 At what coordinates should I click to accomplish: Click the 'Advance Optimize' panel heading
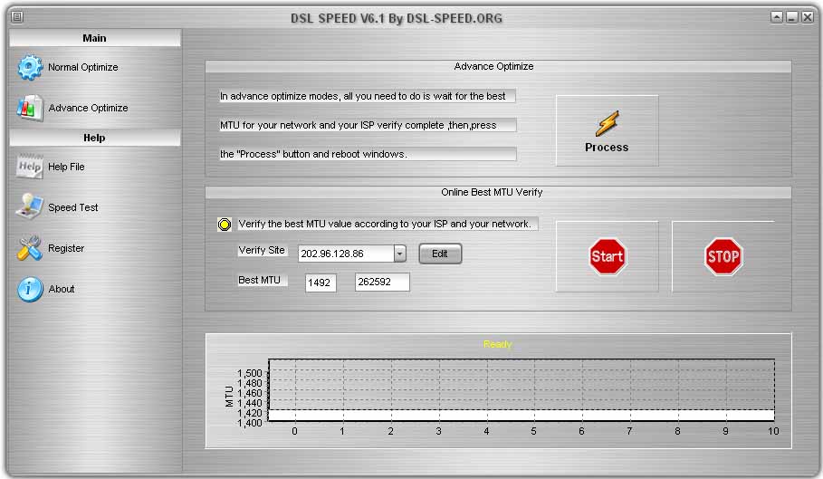tap(493, 66)
